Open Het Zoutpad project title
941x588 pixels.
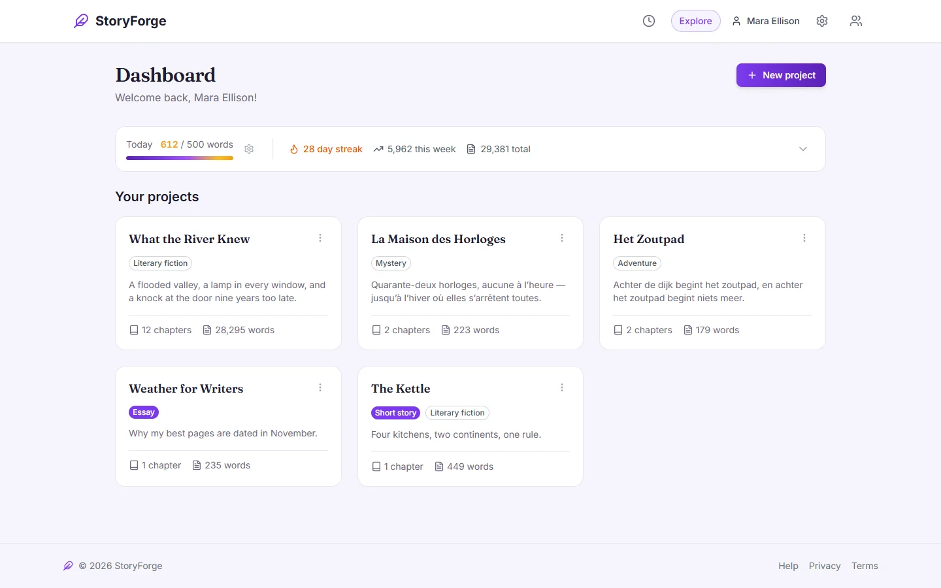(649, 239)
